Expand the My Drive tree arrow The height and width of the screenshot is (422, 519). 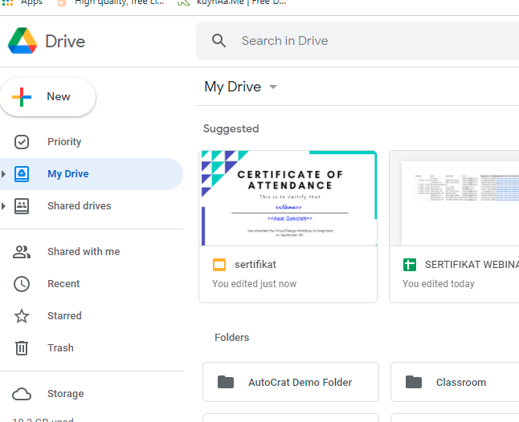[x=4, y=174]
